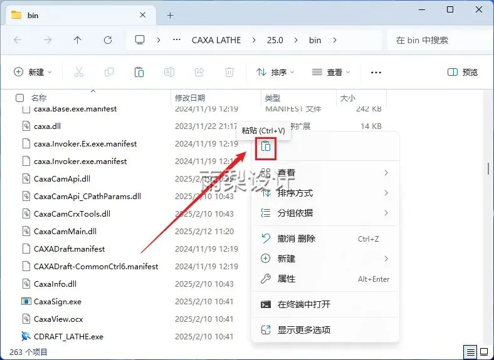The image size is (494, 360).
Task: Select the file caxa.Base.exe.manifest
Action: [x=75, y=109]
